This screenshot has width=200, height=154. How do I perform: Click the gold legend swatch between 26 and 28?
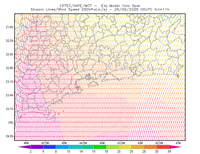(138, 147)
